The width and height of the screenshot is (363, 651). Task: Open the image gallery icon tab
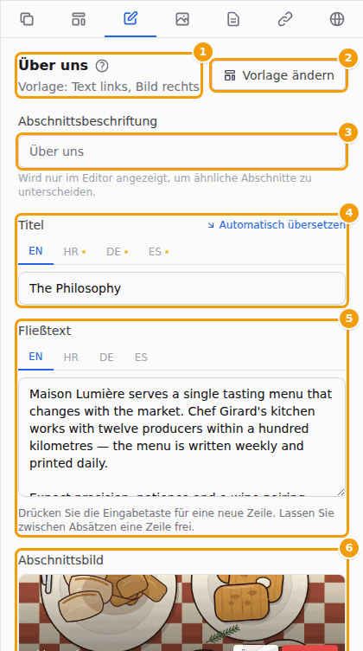point(182,19)
